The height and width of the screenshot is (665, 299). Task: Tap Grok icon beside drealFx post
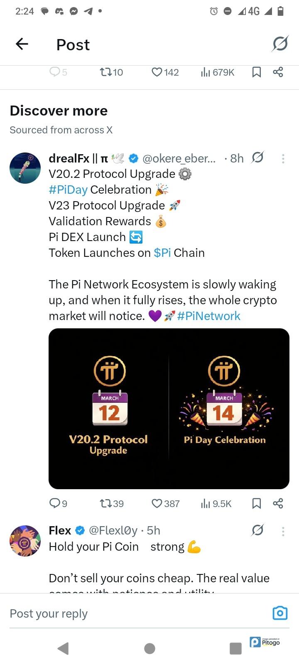[x=258, y=158]
